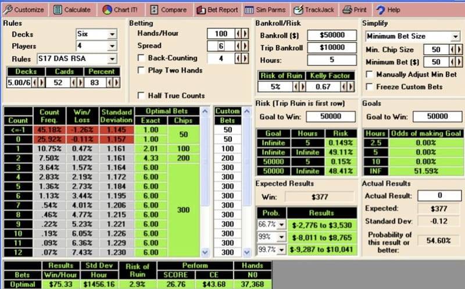Click the Compare toolbar icon
The width and height of the screenshot is (465, 289).
tap(153, 10)
